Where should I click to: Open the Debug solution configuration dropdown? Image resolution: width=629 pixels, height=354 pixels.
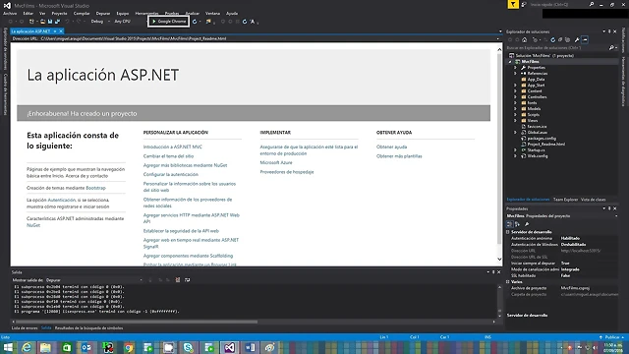point(99,22)
